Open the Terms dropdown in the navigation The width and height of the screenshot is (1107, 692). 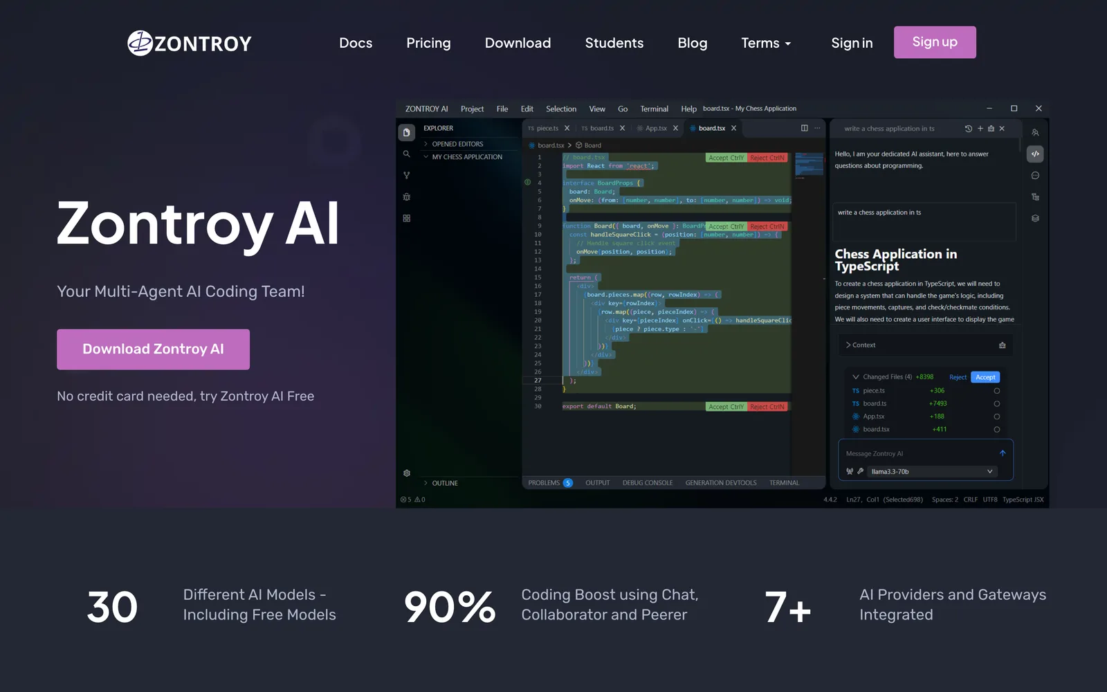(766, 43)
